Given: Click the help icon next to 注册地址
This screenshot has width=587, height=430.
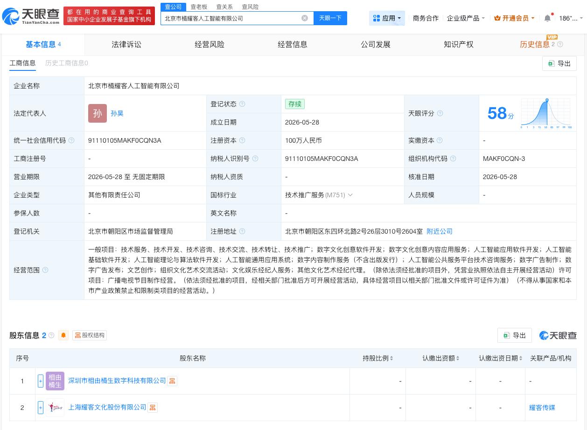Looking at the screenshot, I should click(x=242, y=231).
